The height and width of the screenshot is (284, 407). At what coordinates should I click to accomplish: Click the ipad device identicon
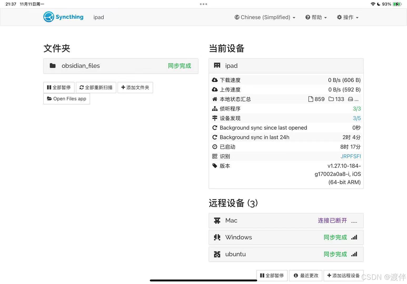(217, 65)
